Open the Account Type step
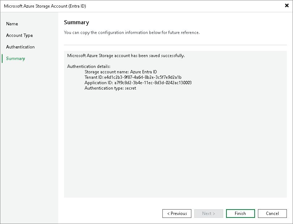The height and width of the screenshot is (224, 293). pos(20,35)
